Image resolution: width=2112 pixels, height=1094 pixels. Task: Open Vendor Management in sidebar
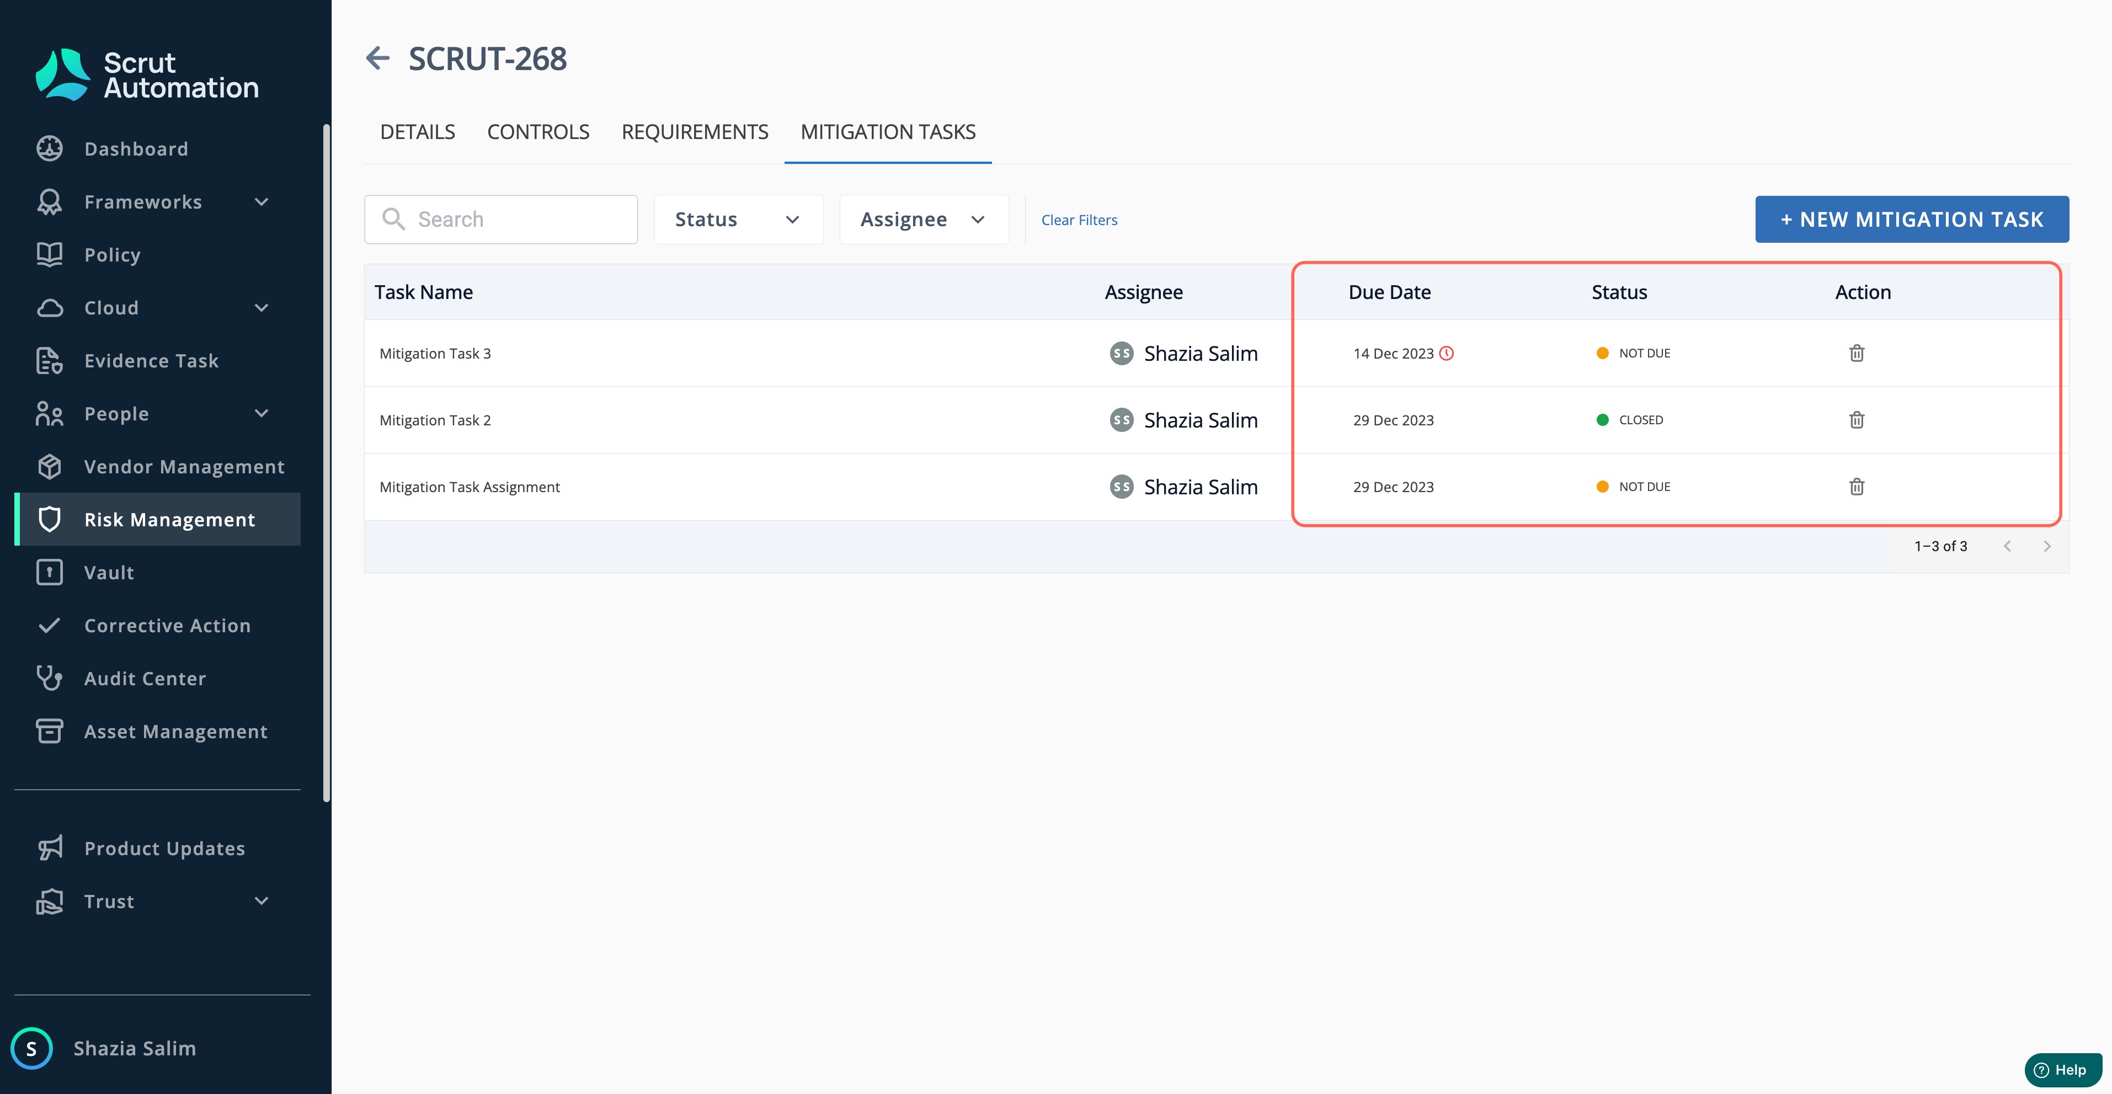pos(184,467)
